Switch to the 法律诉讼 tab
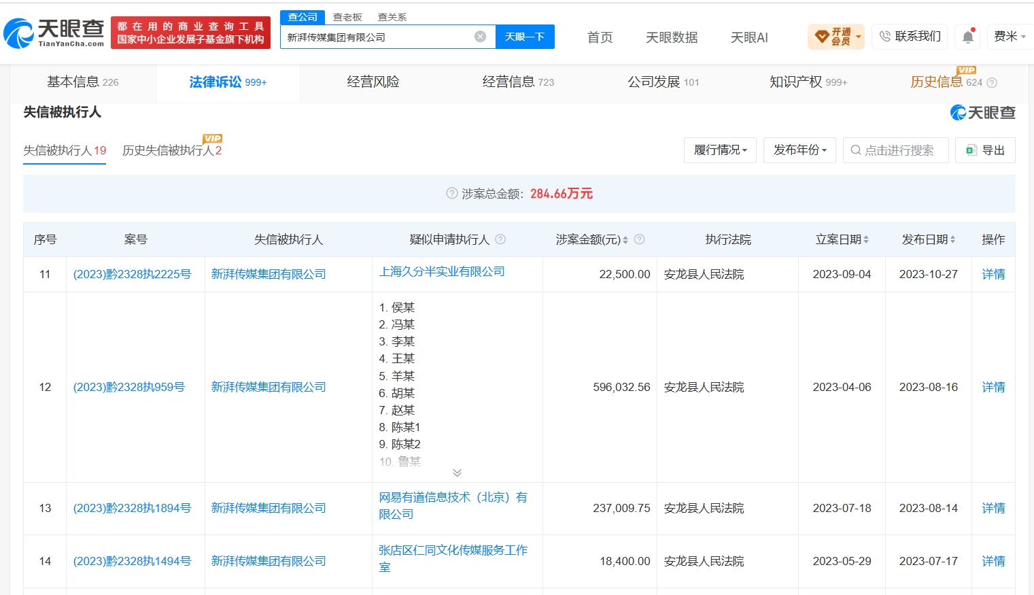This screenshot has width=1034, height=595. [228, 82]
